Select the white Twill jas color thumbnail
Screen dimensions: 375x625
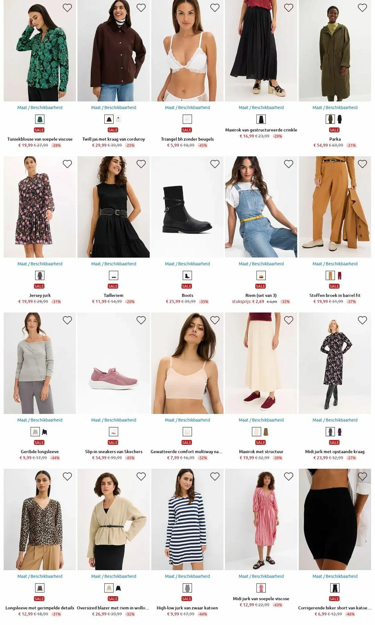[x=118, y=119]
